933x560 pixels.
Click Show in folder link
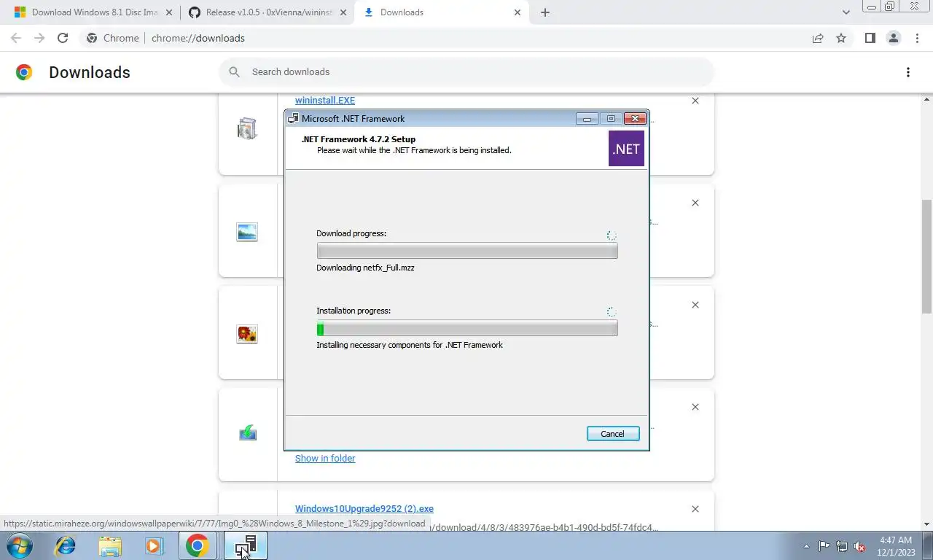pyautogui.click(x=325, y=458)
